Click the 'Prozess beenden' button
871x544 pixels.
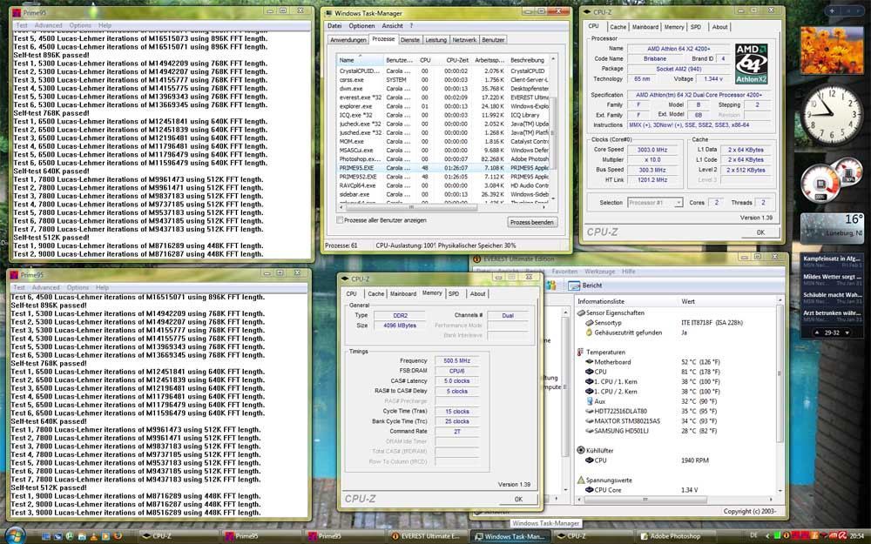point(531,222)
